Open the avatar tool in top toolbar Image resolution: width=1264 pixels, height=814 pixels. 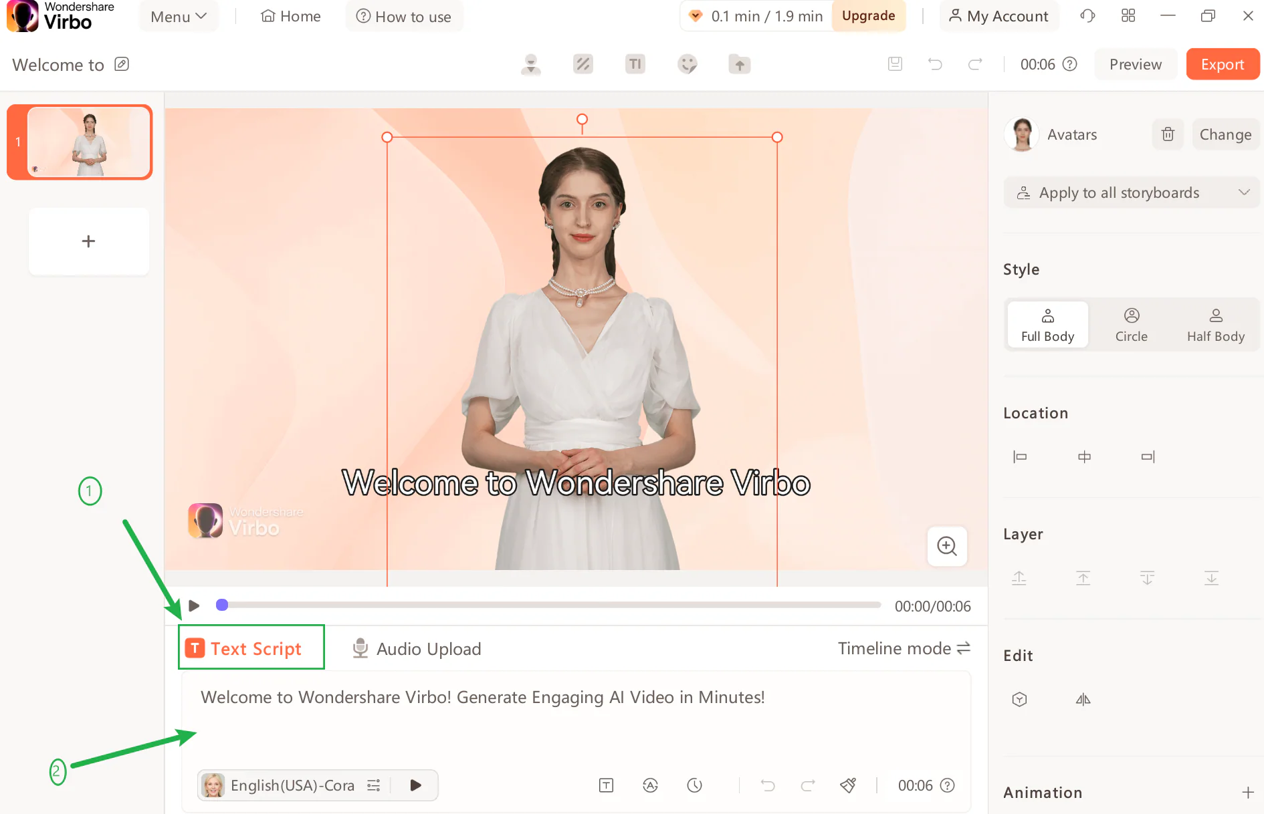(x=531, y=64)
